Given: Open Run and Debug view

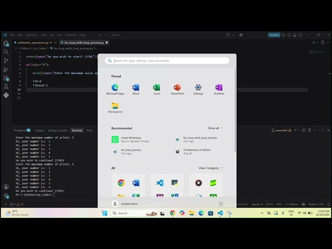Looking at the screenshot, I should 6,69.
